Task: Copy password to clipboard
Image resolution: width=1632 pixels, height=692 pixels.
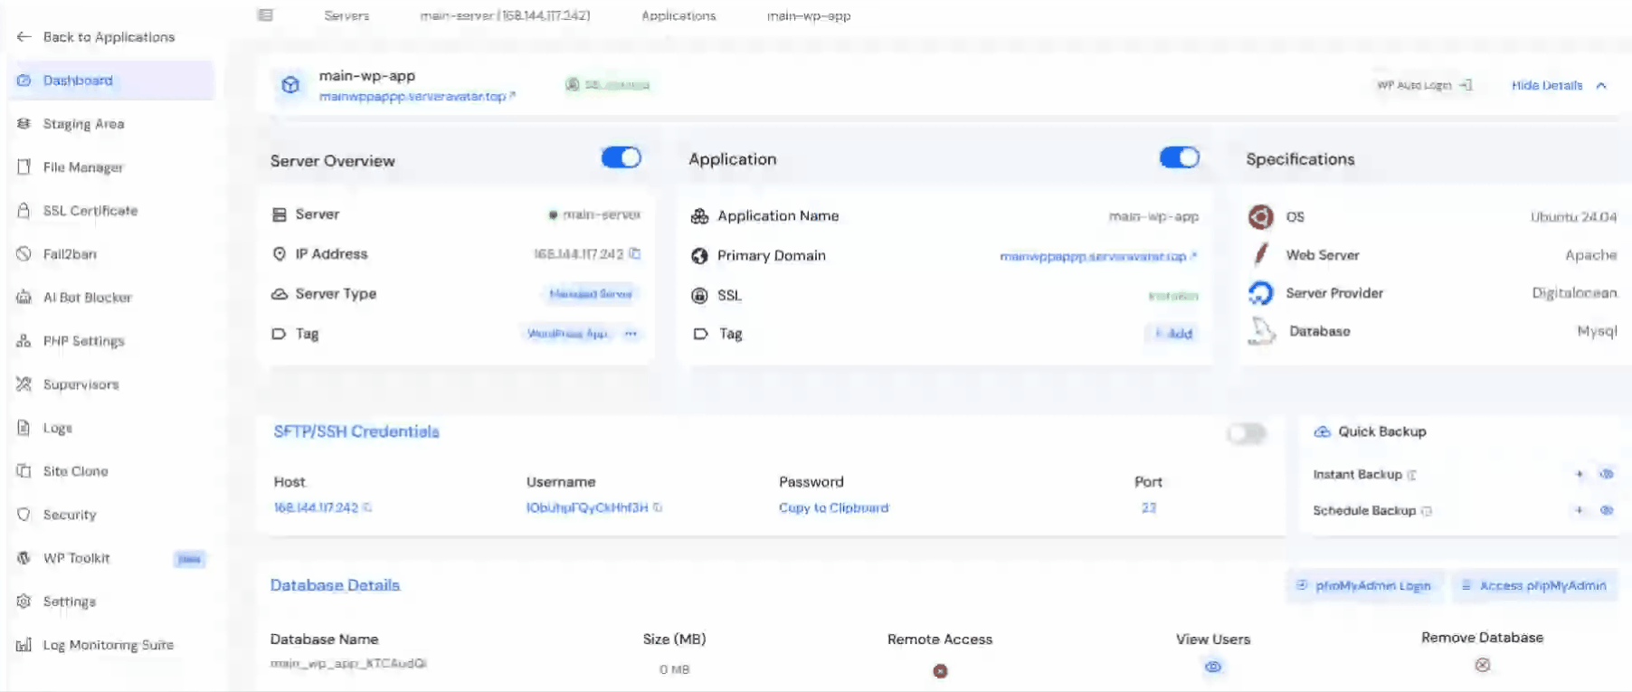Action: pyautogui.click(x=833, y=508)
